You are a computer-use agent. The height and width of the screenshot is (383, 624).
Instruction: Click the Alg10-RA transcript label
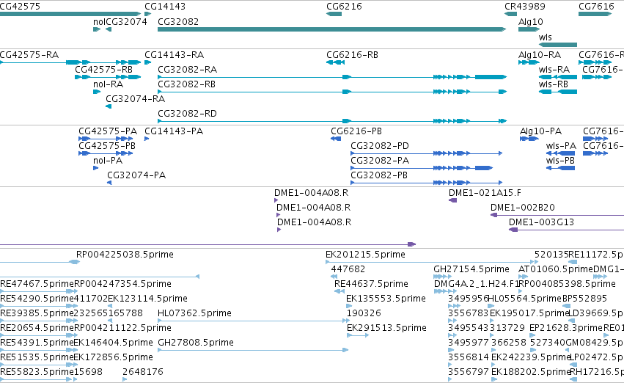point(540,55)
